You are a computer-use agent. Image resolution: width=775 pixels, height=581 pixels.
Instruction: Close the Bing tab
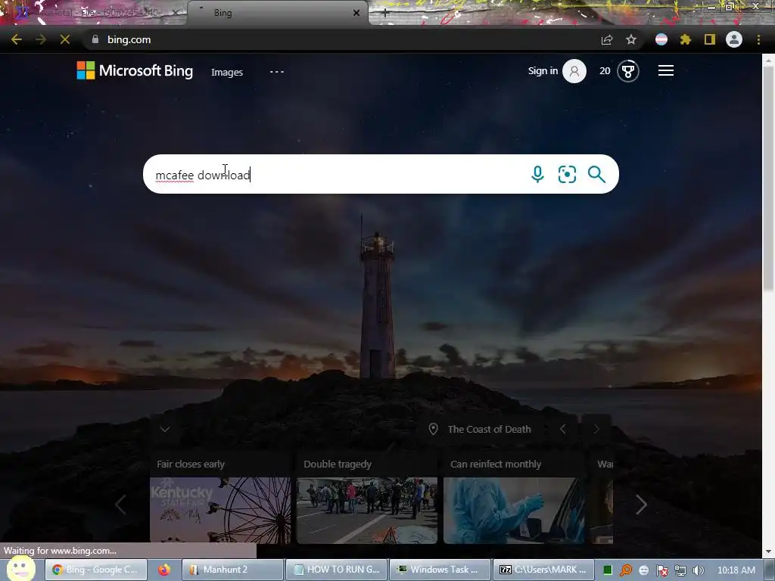click(x=356, y=13)
